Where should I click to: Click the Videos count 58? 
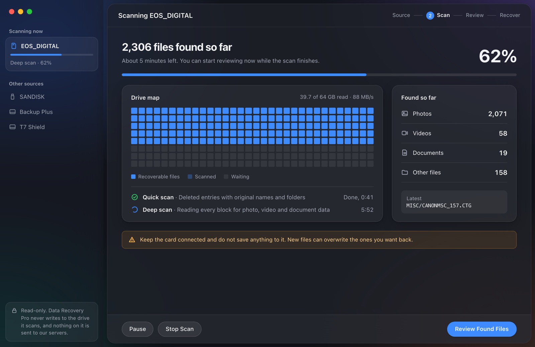[503, 133]
